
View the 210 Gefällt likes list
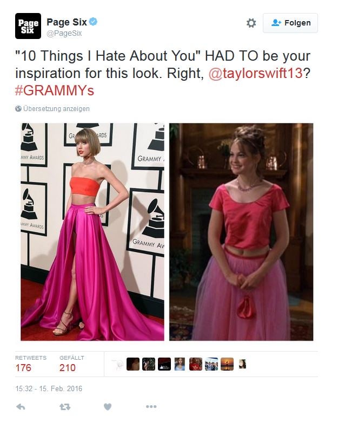pyautogui.click(x=71, y=364)
